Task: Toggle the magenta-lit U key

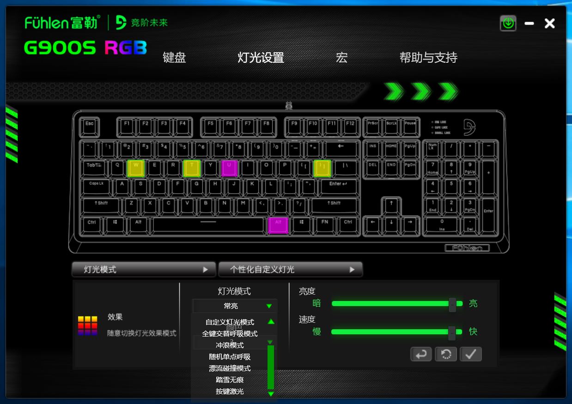Action: pyautogui.click(x=229, y=169)
